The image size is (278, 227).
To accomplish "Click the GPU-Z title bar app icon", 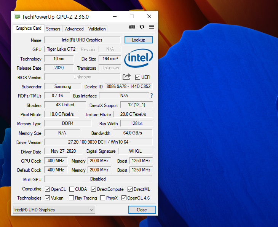I will click(x=18, y=17).
